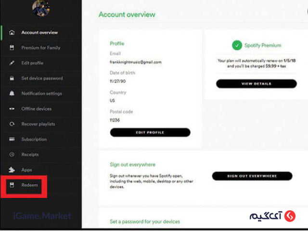Select Redeem in the sidebar
The image size is (308, 231).
click(30, 185)
